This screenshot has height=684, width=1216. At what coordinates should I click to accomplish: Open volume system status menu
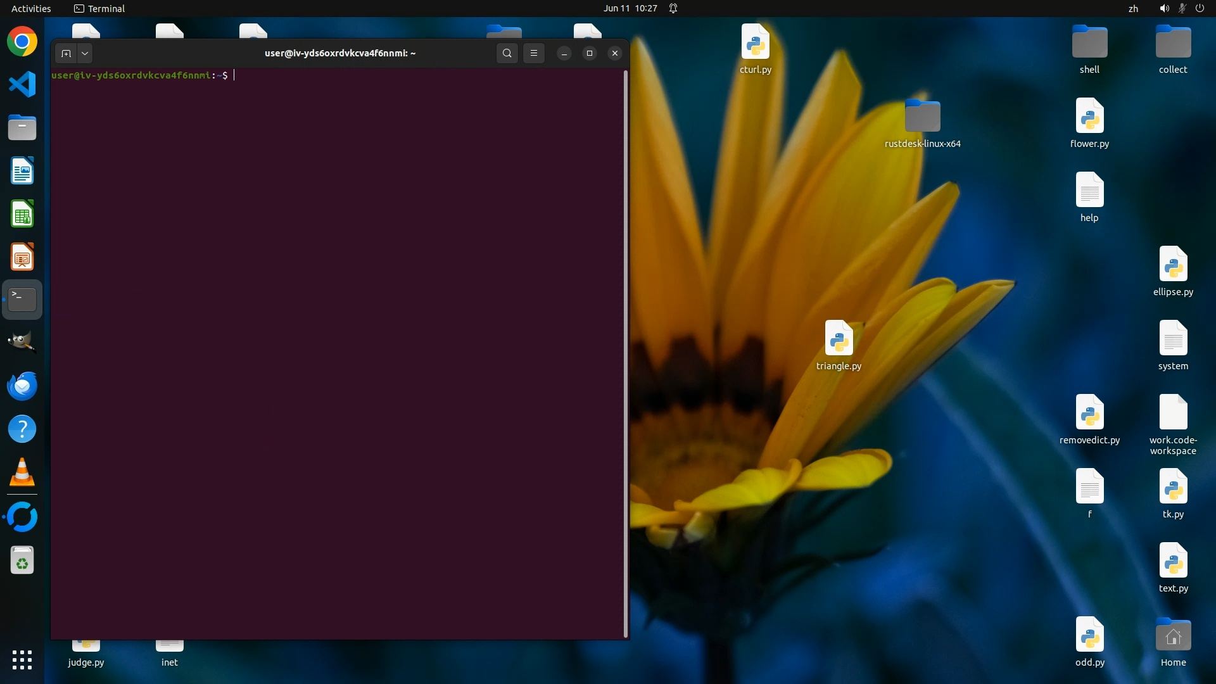1164,9
